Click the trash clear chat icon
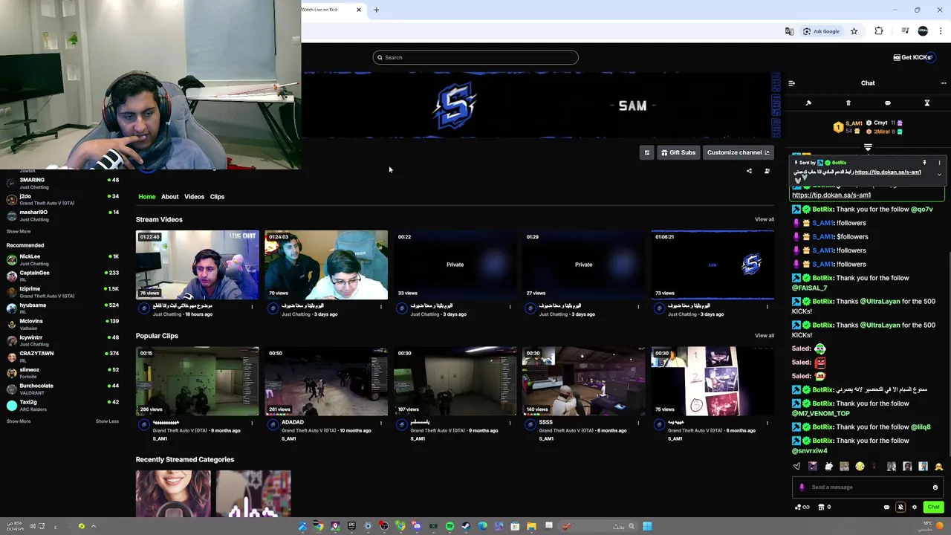This screenshot has width=951, height=535. point(848,103)
